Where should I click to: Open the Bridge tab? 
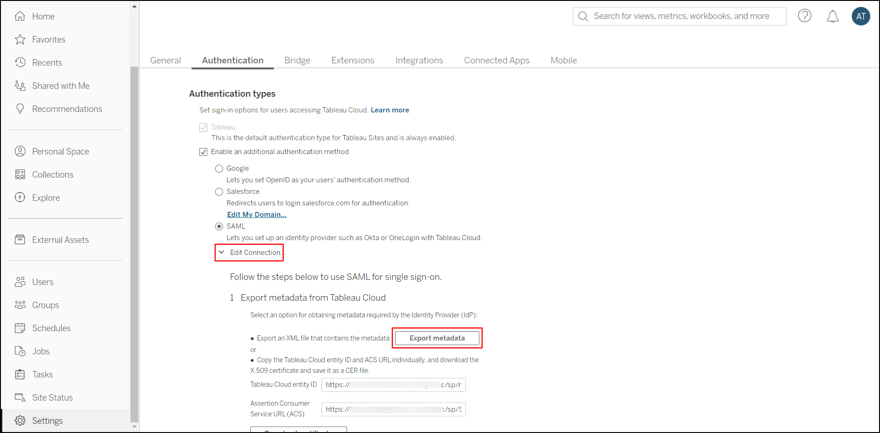[x=297, y=60]
